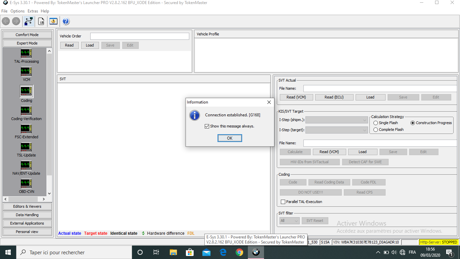
Task: Enable Parallel TAL-Execution checkbox
Action: pyautogui.click(x=283, y=202)
